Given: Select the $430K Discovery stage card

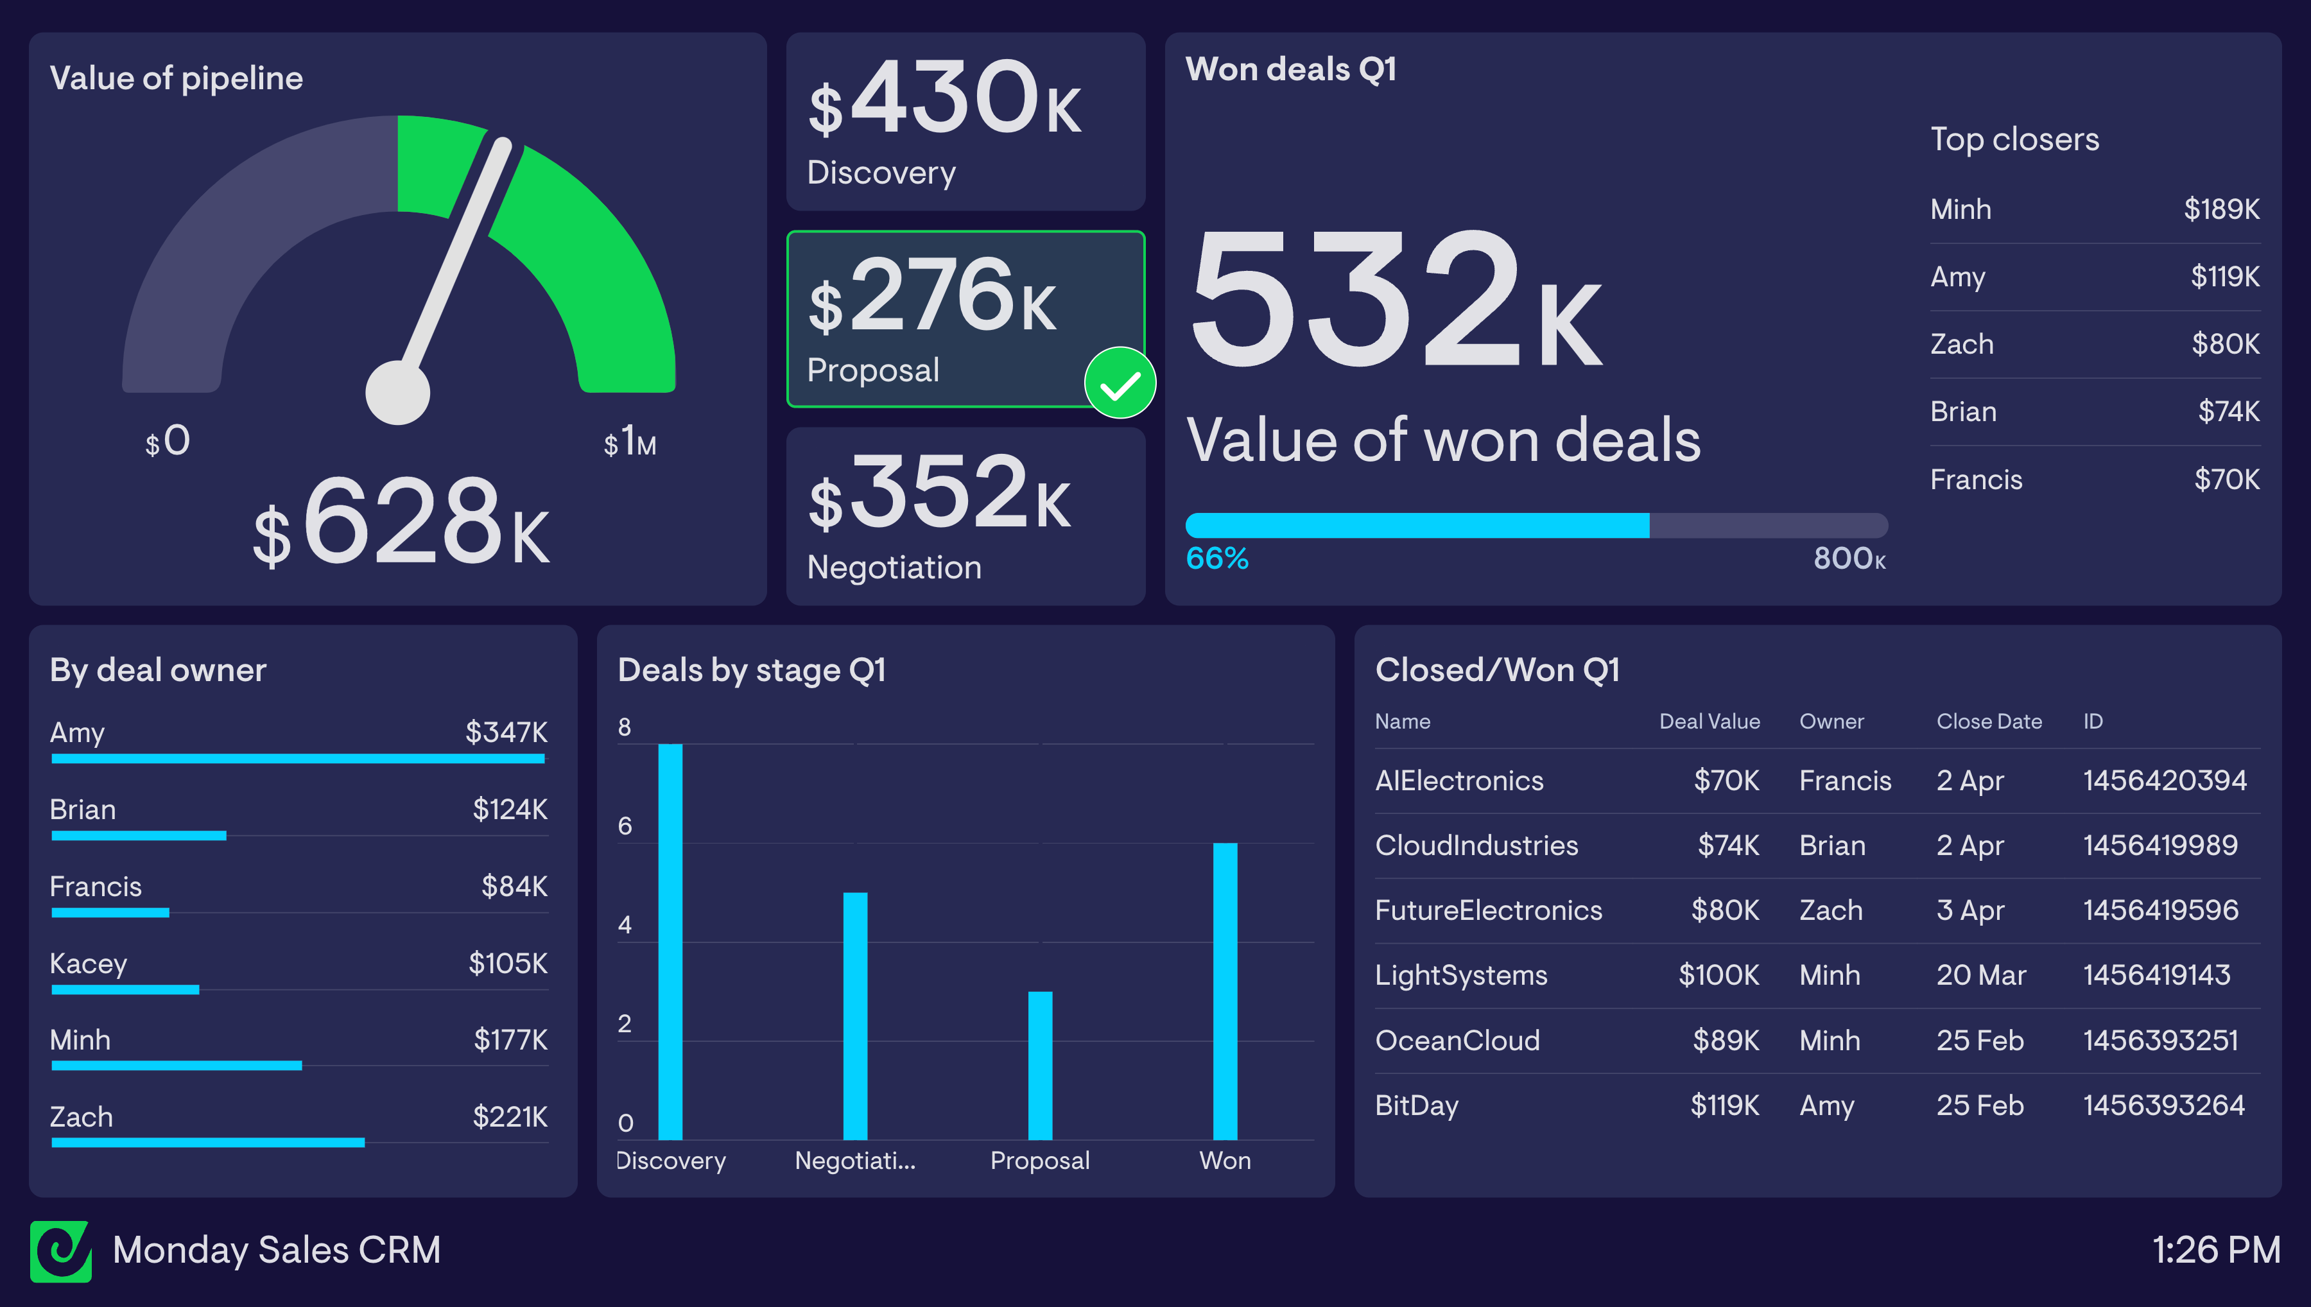Looking at the screenshot, I should 965,121.
